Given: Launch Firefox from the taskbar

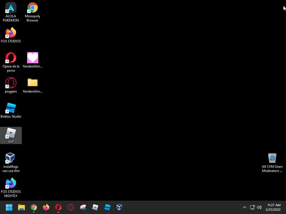Looking at the screenshot, I should (x=46, y=207).
